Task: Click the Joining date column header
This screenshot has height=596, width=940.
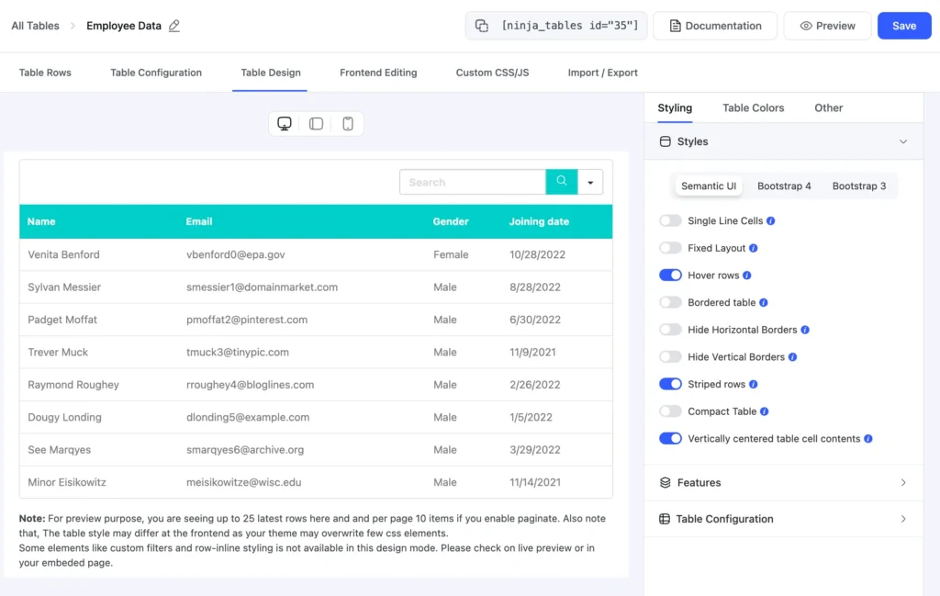Action: [539, 221]
